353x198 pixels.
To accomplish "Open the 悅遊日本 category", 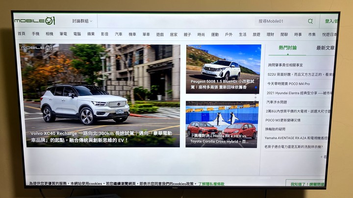I will click(x=329, y=34).
